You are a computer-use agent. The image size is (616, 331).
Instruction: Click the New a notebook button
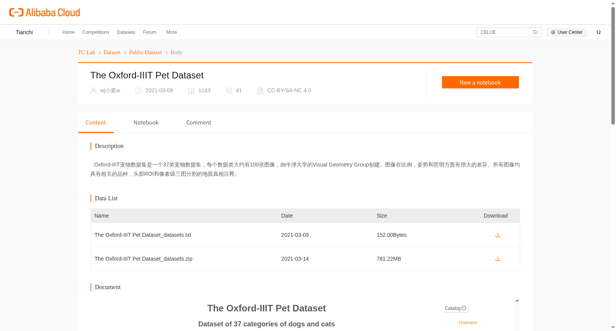point(480,82)
